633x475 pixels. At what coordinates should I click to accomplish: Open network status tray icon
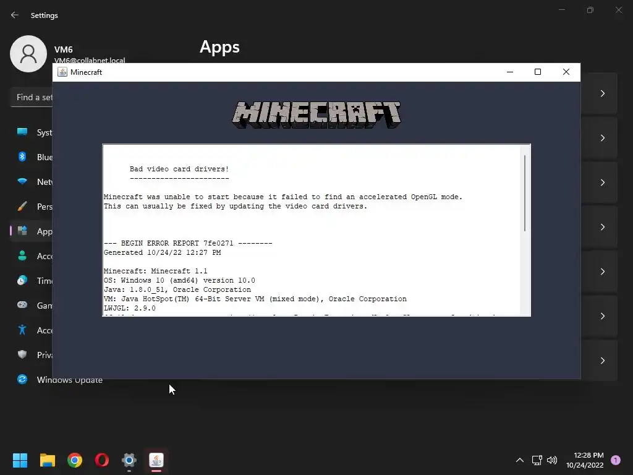coord(537,460)
